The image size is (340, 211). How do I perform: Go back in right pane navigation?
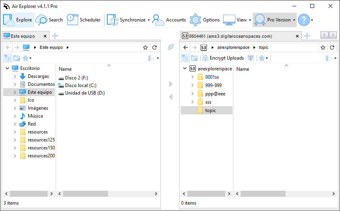185,47
